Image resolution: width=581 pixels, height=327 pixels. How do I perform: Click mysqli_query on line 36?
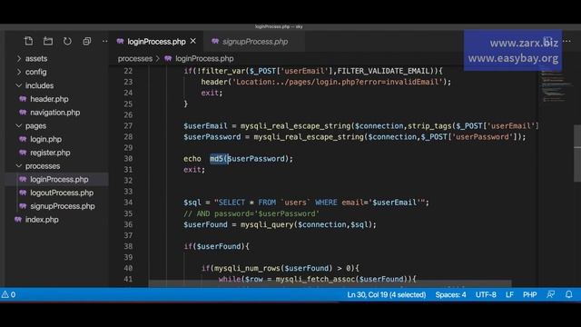pos(267,224)
